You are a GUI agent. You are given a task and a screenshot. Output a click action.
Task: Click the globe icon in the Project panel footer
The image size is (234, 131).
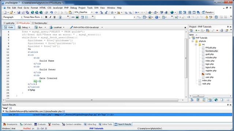(x=216, y=100)
